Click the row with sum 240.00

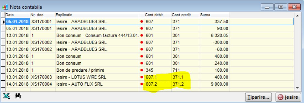coord(149,63)
